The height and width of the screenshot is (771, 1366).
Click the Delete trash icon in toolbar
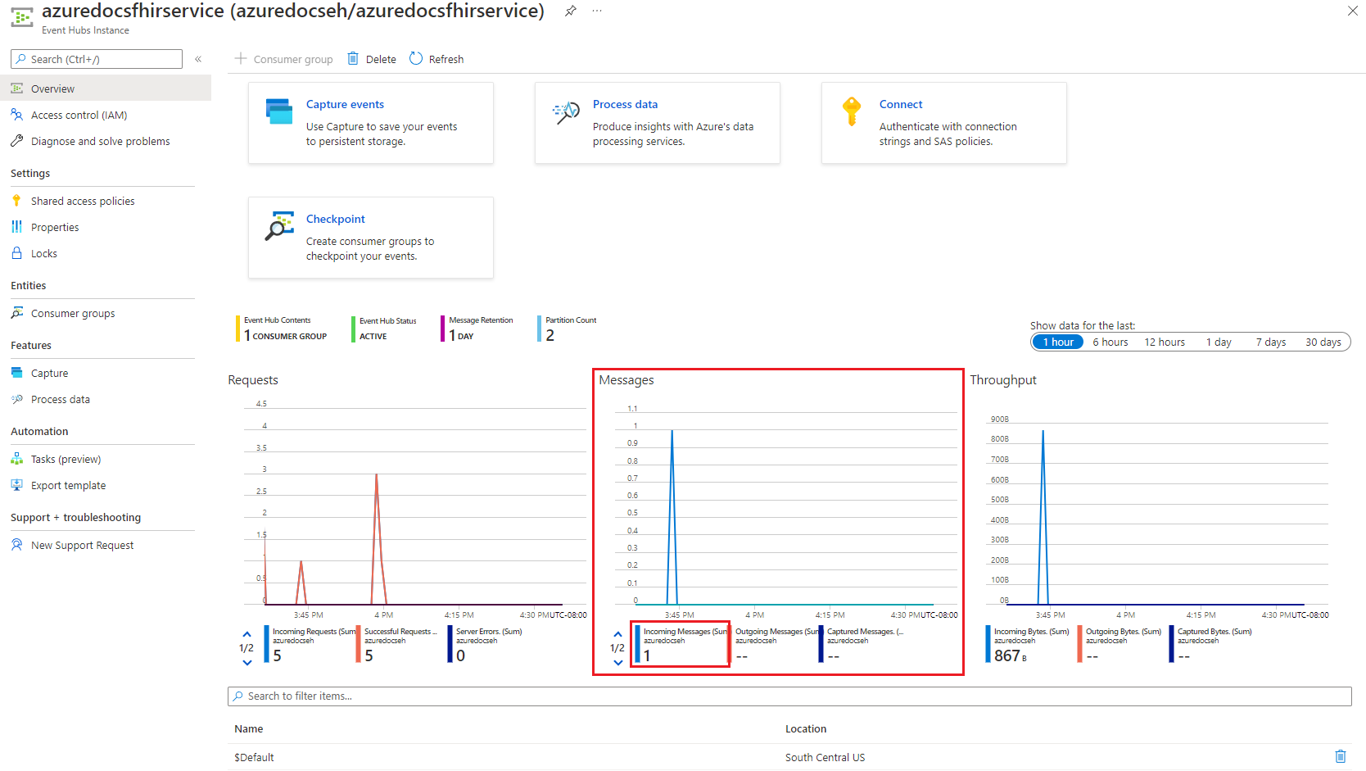coord(353,59)
